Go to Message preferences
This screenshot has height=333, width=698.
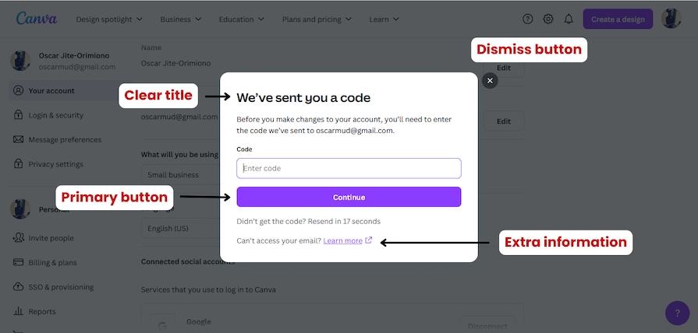coord(64,140)
